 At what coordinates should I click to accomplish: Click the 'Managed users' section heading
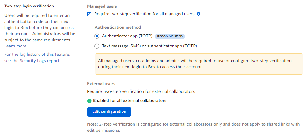pos(102,6)
